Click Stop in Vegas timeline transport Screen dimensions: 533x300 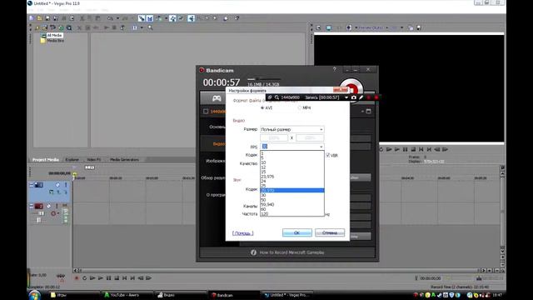click(x=117, y=278)
